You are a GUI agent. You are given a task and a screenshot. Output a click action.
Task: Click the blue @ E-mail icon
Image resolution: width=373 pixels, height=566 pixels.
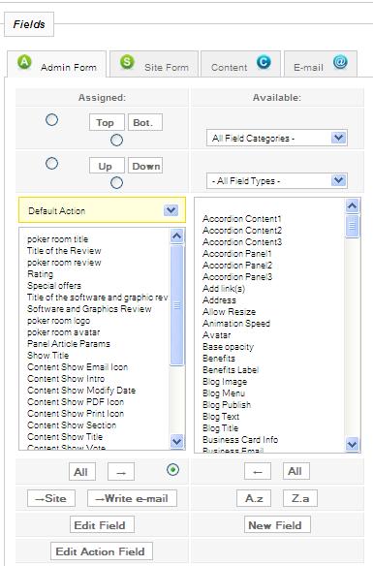340,62
